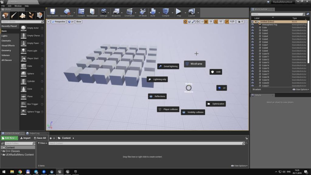Click the Blueprints toolbar icon

point(116,13)
